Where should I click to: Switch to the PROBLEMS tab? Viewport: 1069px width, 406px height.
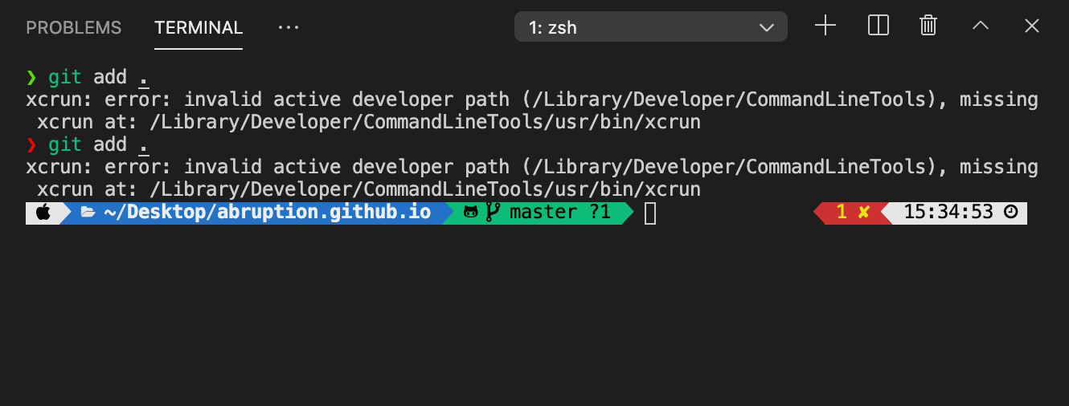point(74,27)
